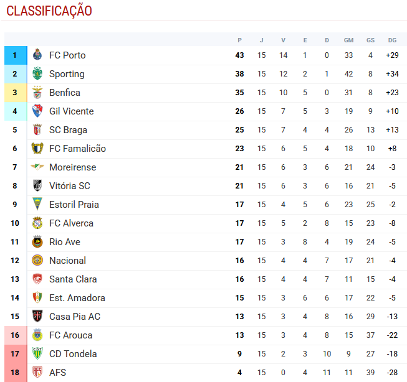Click the Sporting club crest
407x382 pixels.
(x=37, y=74)
